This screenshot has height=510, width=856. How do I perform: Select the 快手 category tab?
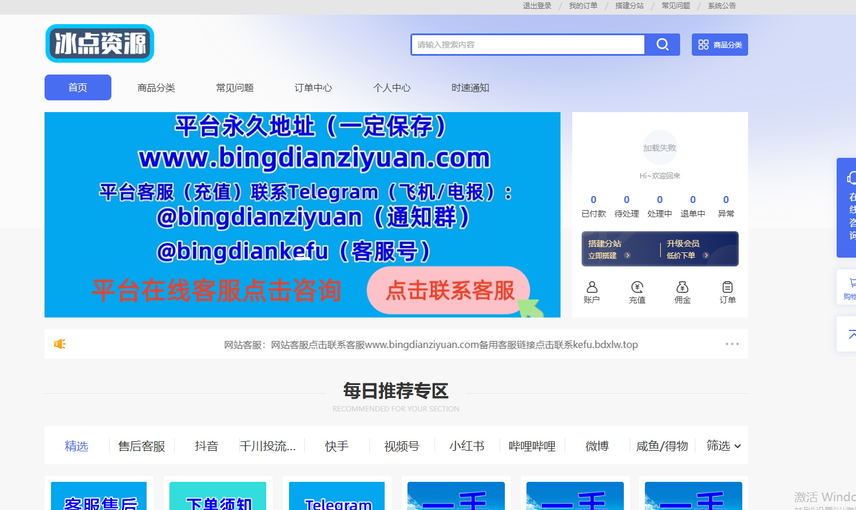pos(337,446)
